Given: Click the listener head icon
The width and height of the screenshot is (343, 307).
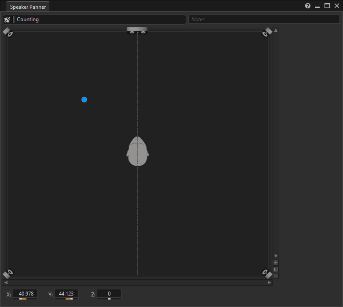Looking at the screenshot, I should point(137,151).
